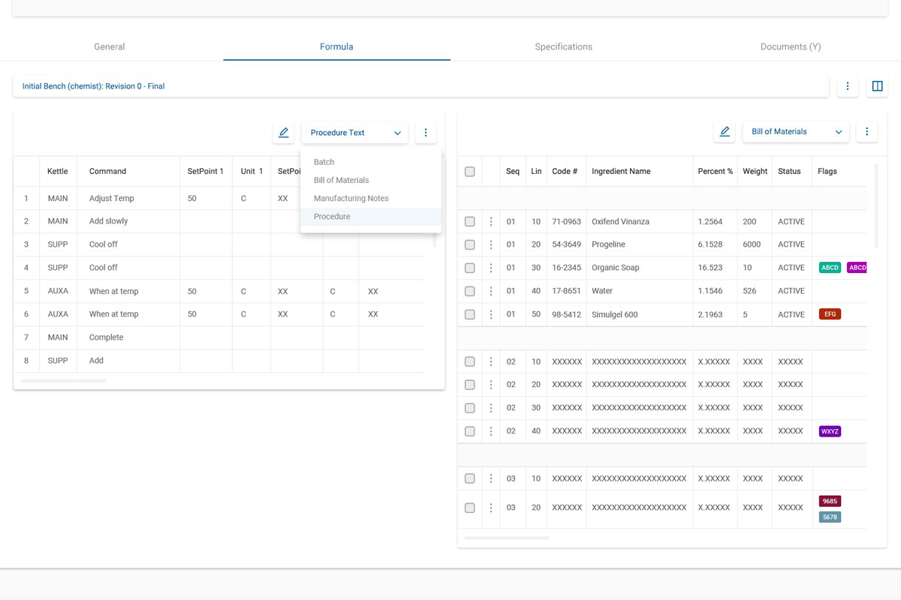Click horizontal scrollbar under procedure table
The width and height of the screenshot is (901, 600).
pos(64,381)
